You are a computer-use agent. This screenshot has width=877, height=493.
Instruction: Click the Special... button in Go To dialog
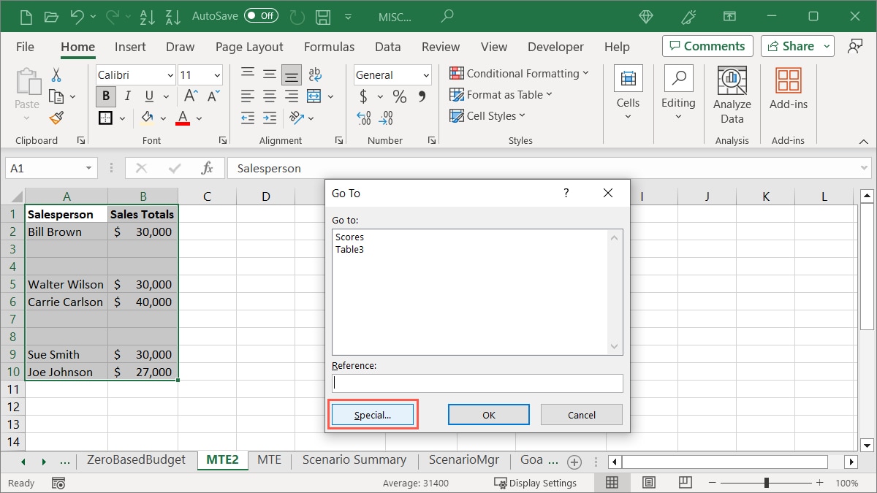(x=373, y=415)
